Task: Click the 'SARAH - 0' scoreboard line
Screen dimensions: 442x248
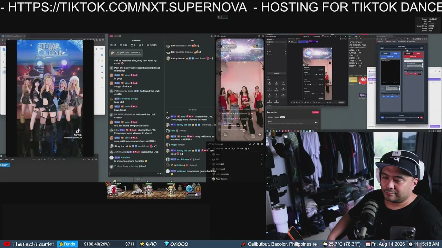Action: pyautogui.click(x=356, y=53)
